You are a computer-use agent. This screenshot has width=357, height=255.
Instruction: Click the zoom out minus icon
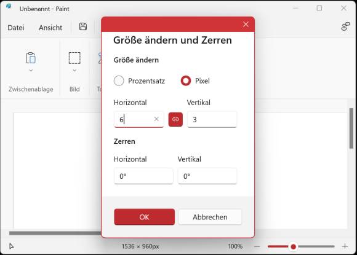coord(257,246)
